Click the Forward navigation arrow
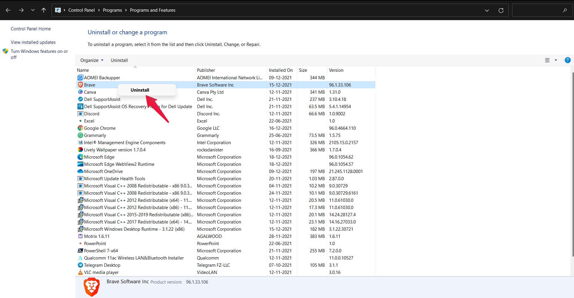The width and height of the screenshot is (574, 298). pos(21,10)
